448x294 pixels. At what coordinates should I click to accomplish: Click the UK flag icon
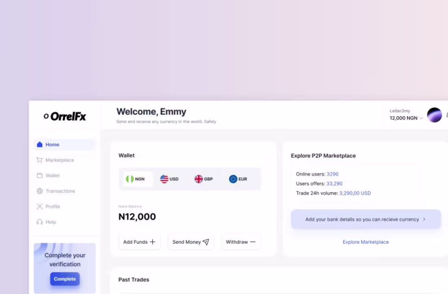point(199,179)
